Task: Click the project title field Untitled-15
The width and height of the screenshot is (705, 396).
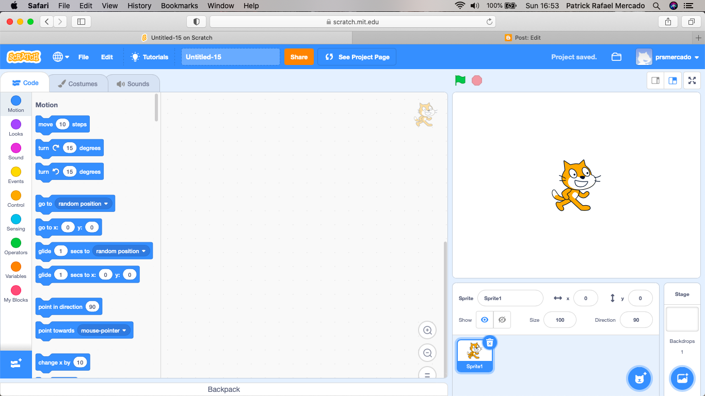Action: point(231,57)
